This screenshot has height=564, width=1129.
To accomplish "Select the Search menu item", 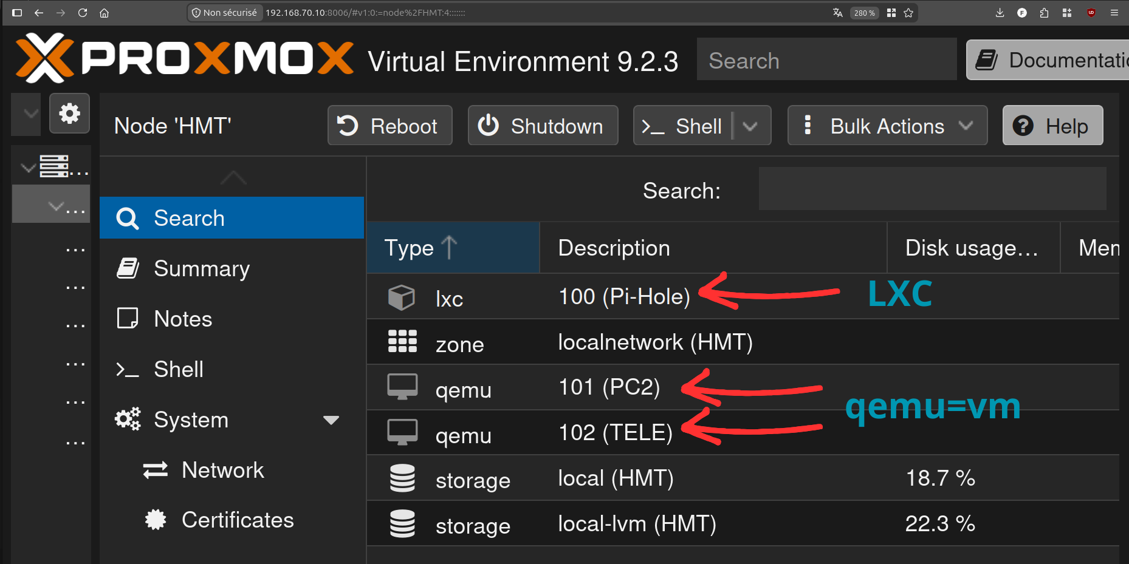I will coord(232,218).
